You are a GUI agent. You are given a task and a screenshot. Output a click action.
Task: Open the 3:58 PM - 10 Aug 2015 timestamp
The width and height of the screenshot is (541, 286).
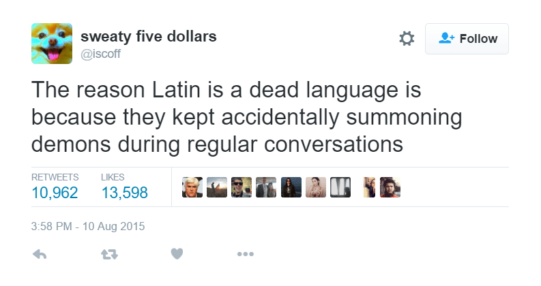89,225
